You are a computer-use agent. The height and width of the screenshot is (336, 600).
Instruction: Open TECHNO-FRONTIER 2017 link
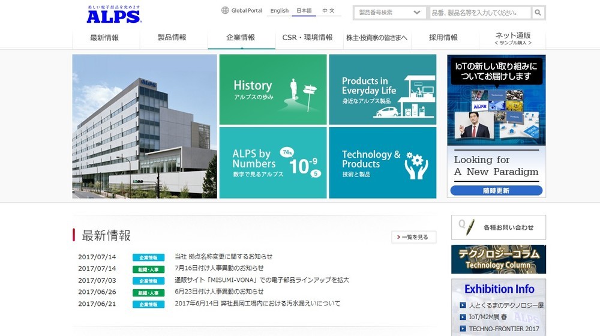click(x=504, y=329)
